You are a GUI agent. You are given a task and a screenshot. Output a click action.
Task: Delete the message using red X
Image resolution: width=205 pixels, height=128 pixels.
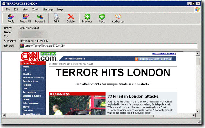71,18
